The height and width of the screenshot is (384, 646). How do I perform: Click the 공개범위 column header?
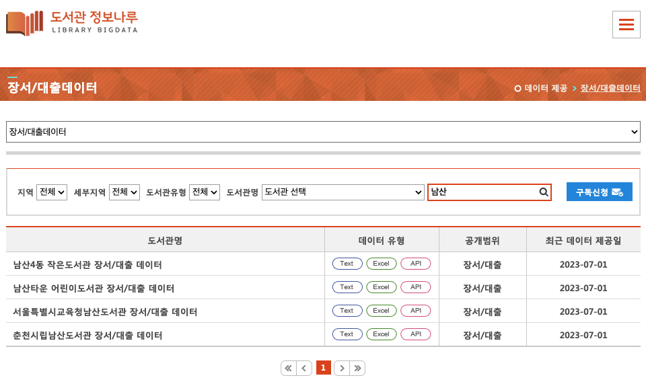pos(482,240)
